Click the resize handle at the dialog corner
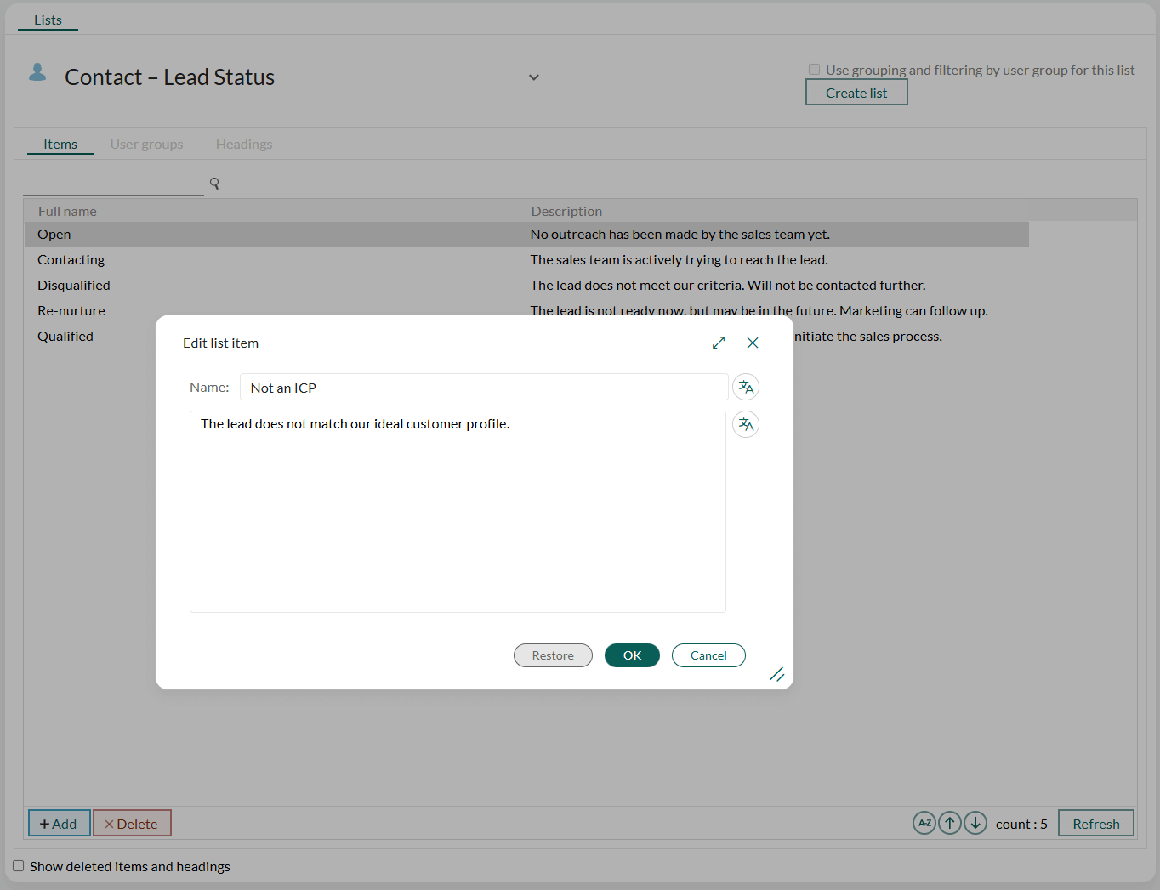The width and height of the screenshot is (1160, 890). point(776,674)
